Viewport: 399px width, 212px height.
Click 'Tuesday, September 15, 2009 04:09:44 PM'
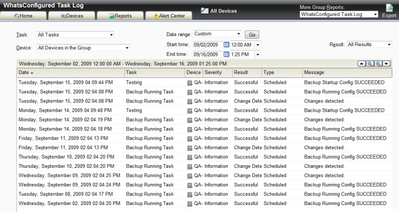(x=66, y=82)
